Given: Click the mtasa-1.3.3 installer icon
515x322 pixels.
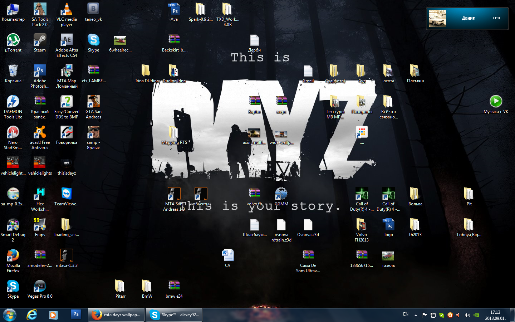Looking at the screenshot, I should [67, 259].
